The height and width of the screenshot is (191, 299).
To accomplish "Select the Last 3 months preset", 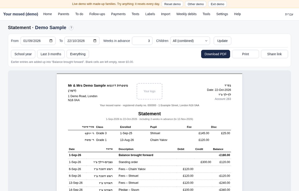I will (51, 54).
